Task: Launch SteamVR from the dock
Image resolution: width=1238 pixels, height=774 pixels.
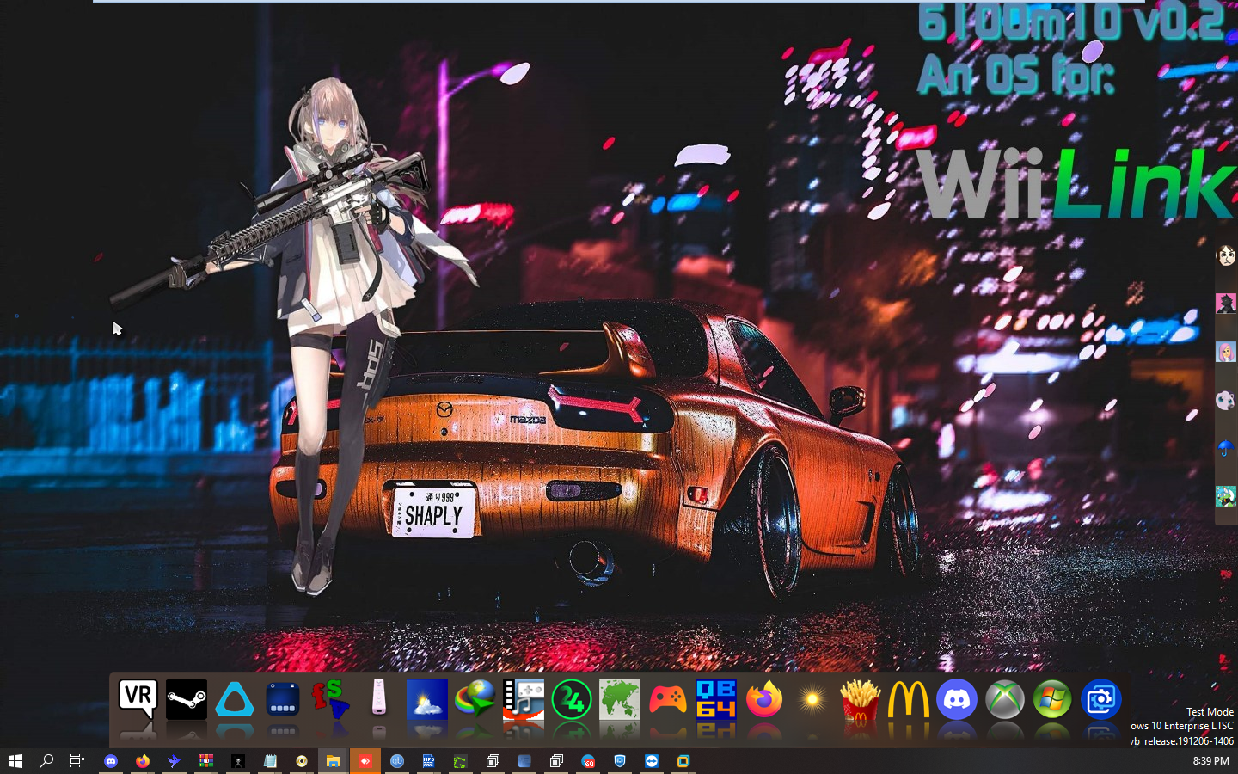Action: (x=138, y=699)
